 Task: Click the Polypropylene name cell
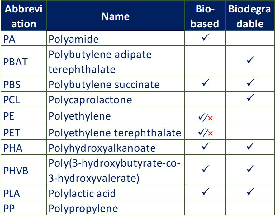83,208
